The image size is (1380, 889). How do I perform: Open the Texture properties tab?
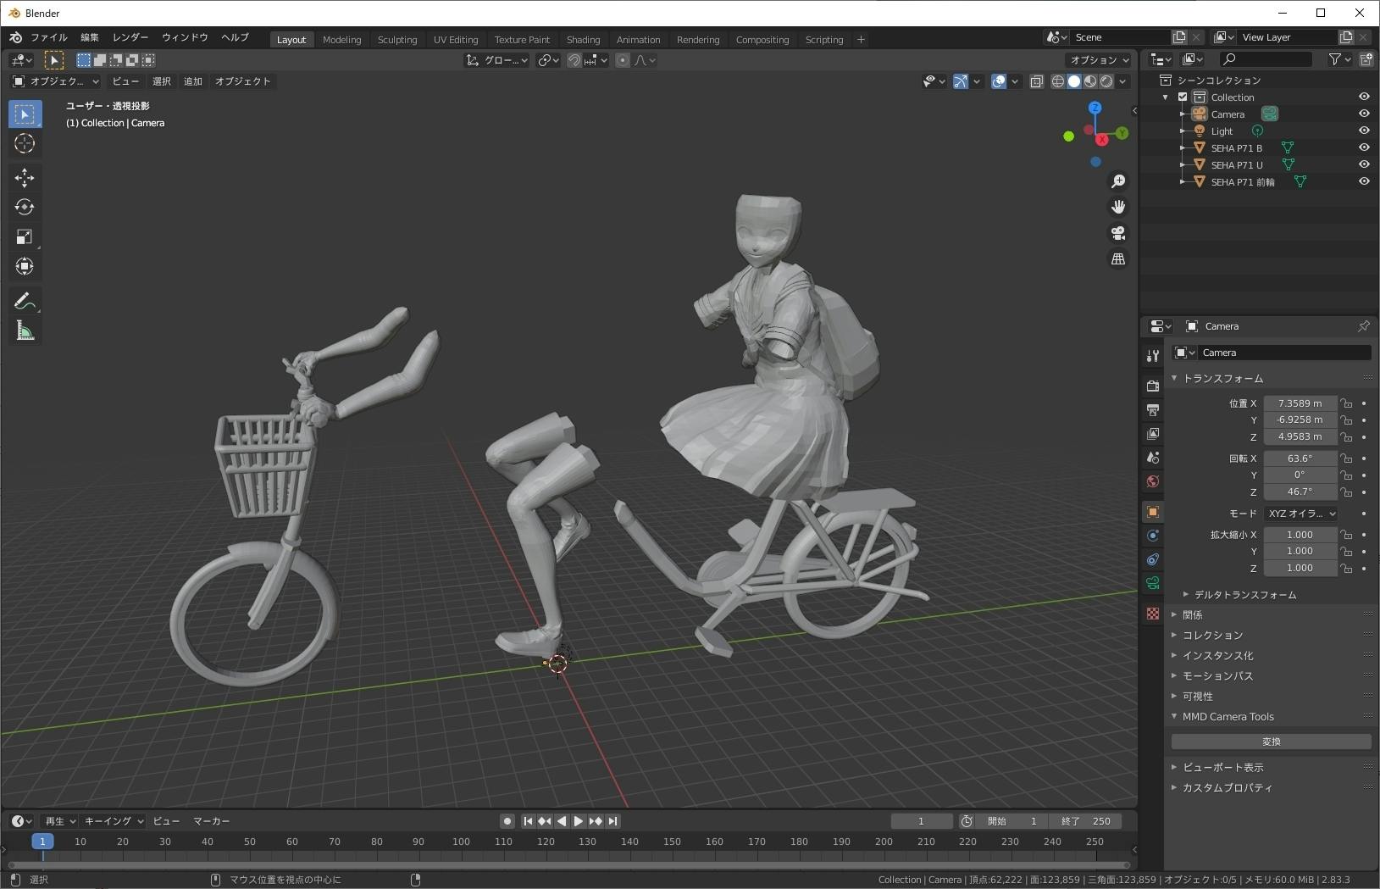tap(1152, 614)
